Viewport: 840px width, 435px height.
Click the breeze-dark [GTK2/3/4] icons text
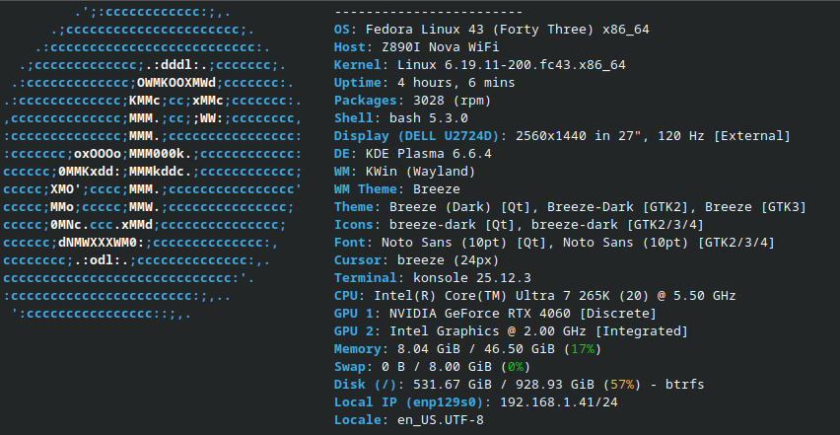point(618,225)
